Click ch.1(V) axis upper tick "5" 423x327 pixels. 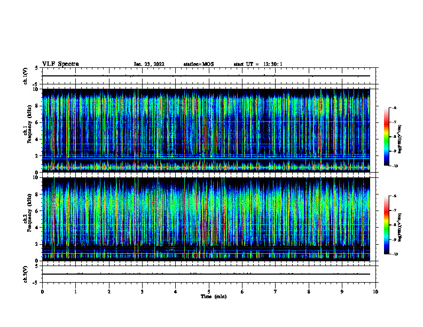point(37,68)
